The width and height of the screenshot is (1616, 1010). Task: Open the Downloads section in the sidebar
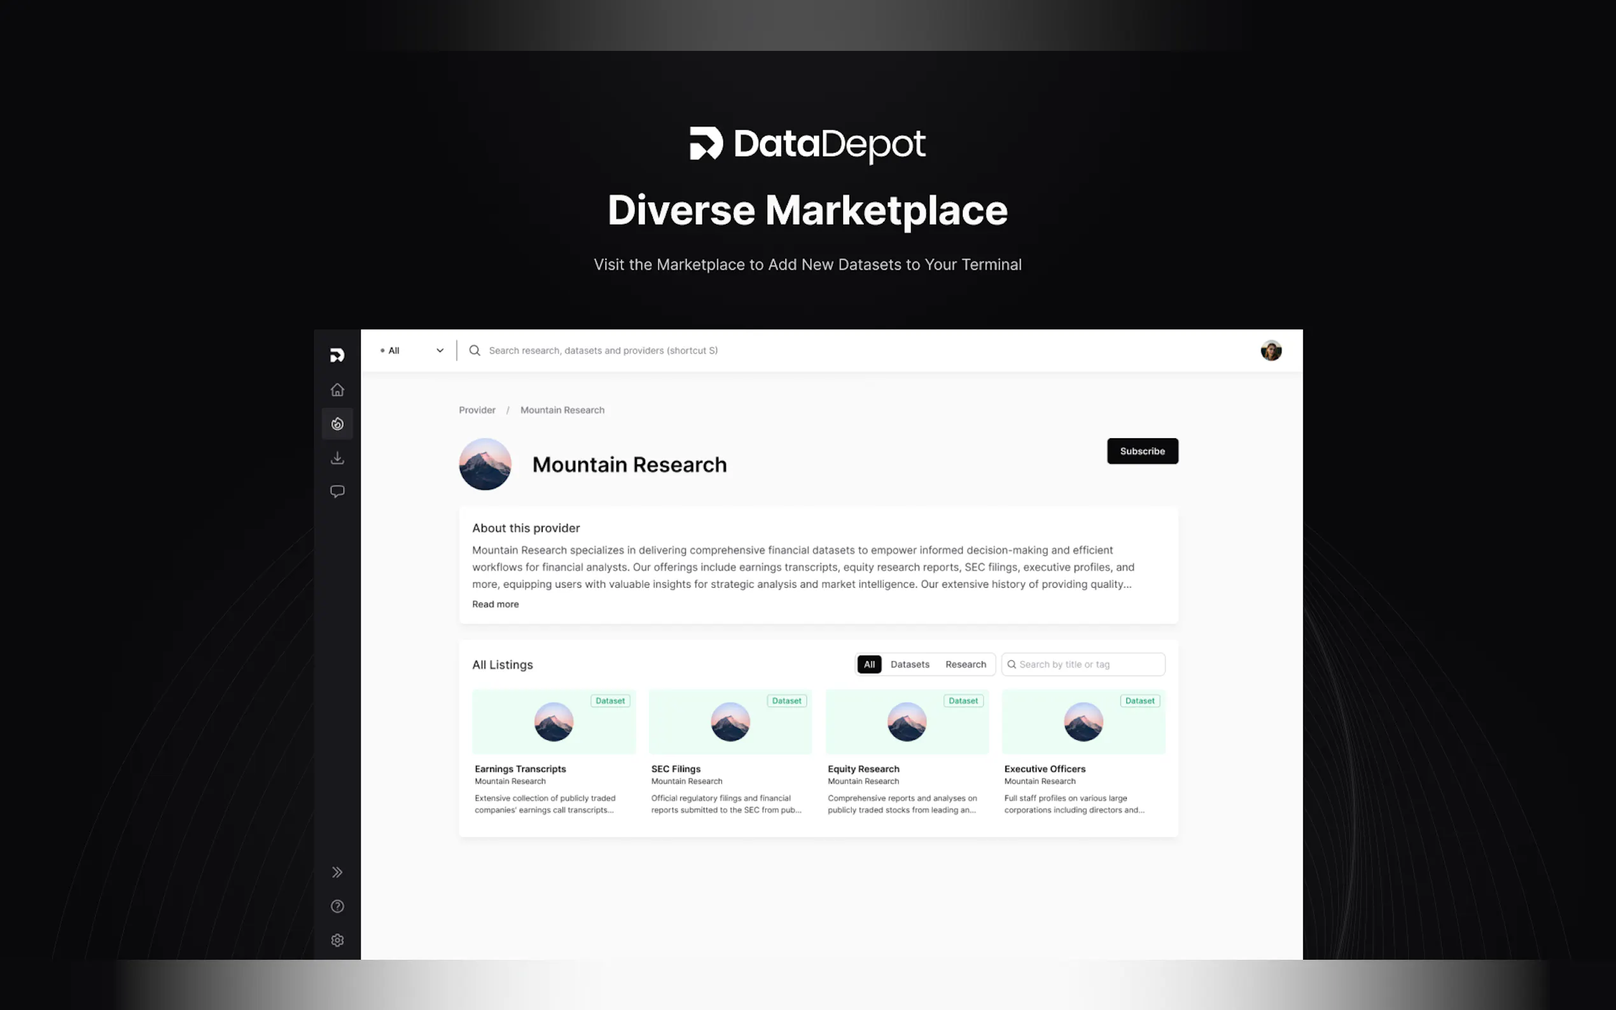pyautogui.click(x=337, y=457)
